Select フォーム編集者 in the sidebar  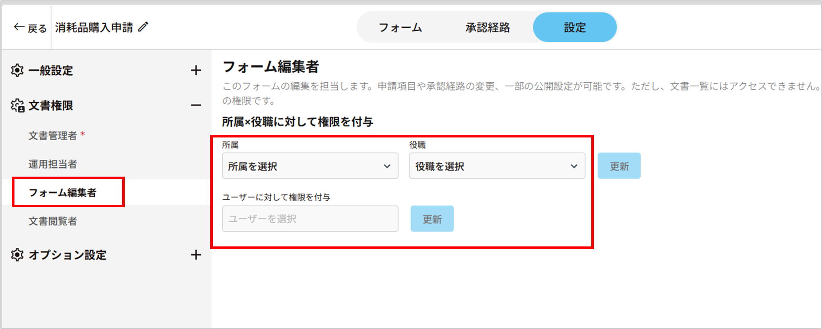click(63, 193)
